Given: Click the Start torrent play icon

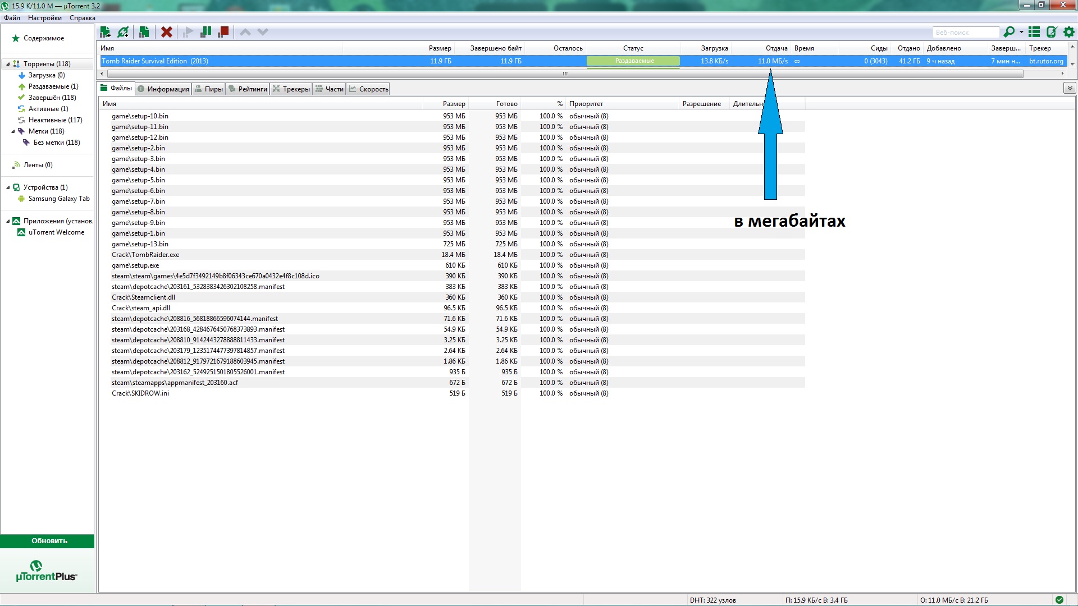Looking at the screenshot, I should 188,32.
